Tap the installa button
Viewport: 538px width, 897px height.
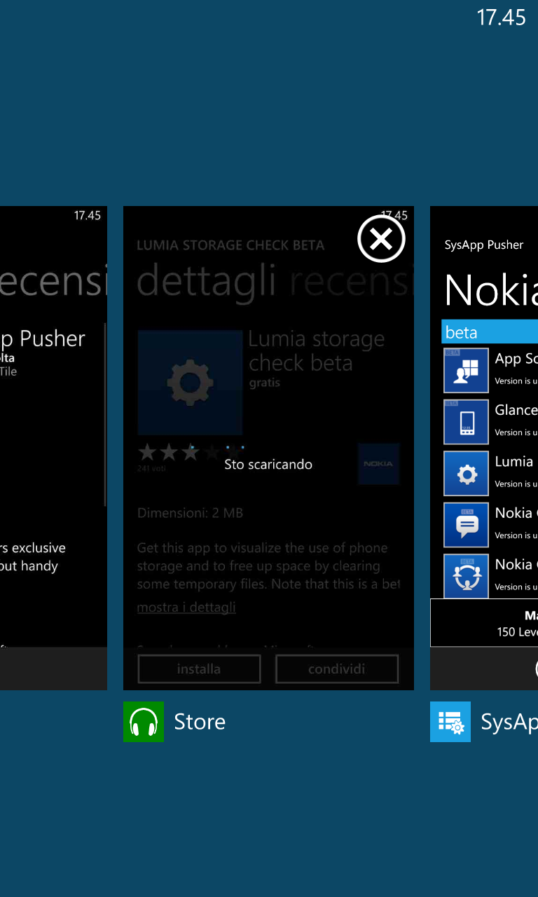click(x=199, y=669)
